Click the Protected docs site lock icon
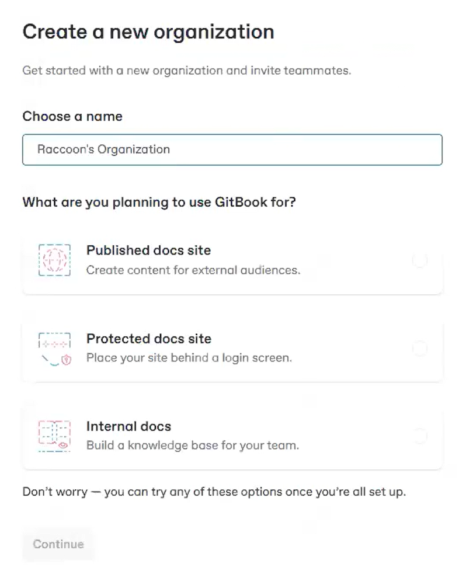Image resolution: width=466 pixels, height=578 pixels. point(54,349)
